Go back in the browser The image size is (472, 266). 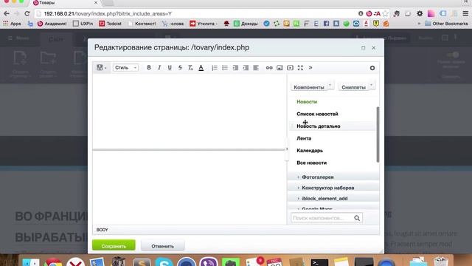(7, 13)
